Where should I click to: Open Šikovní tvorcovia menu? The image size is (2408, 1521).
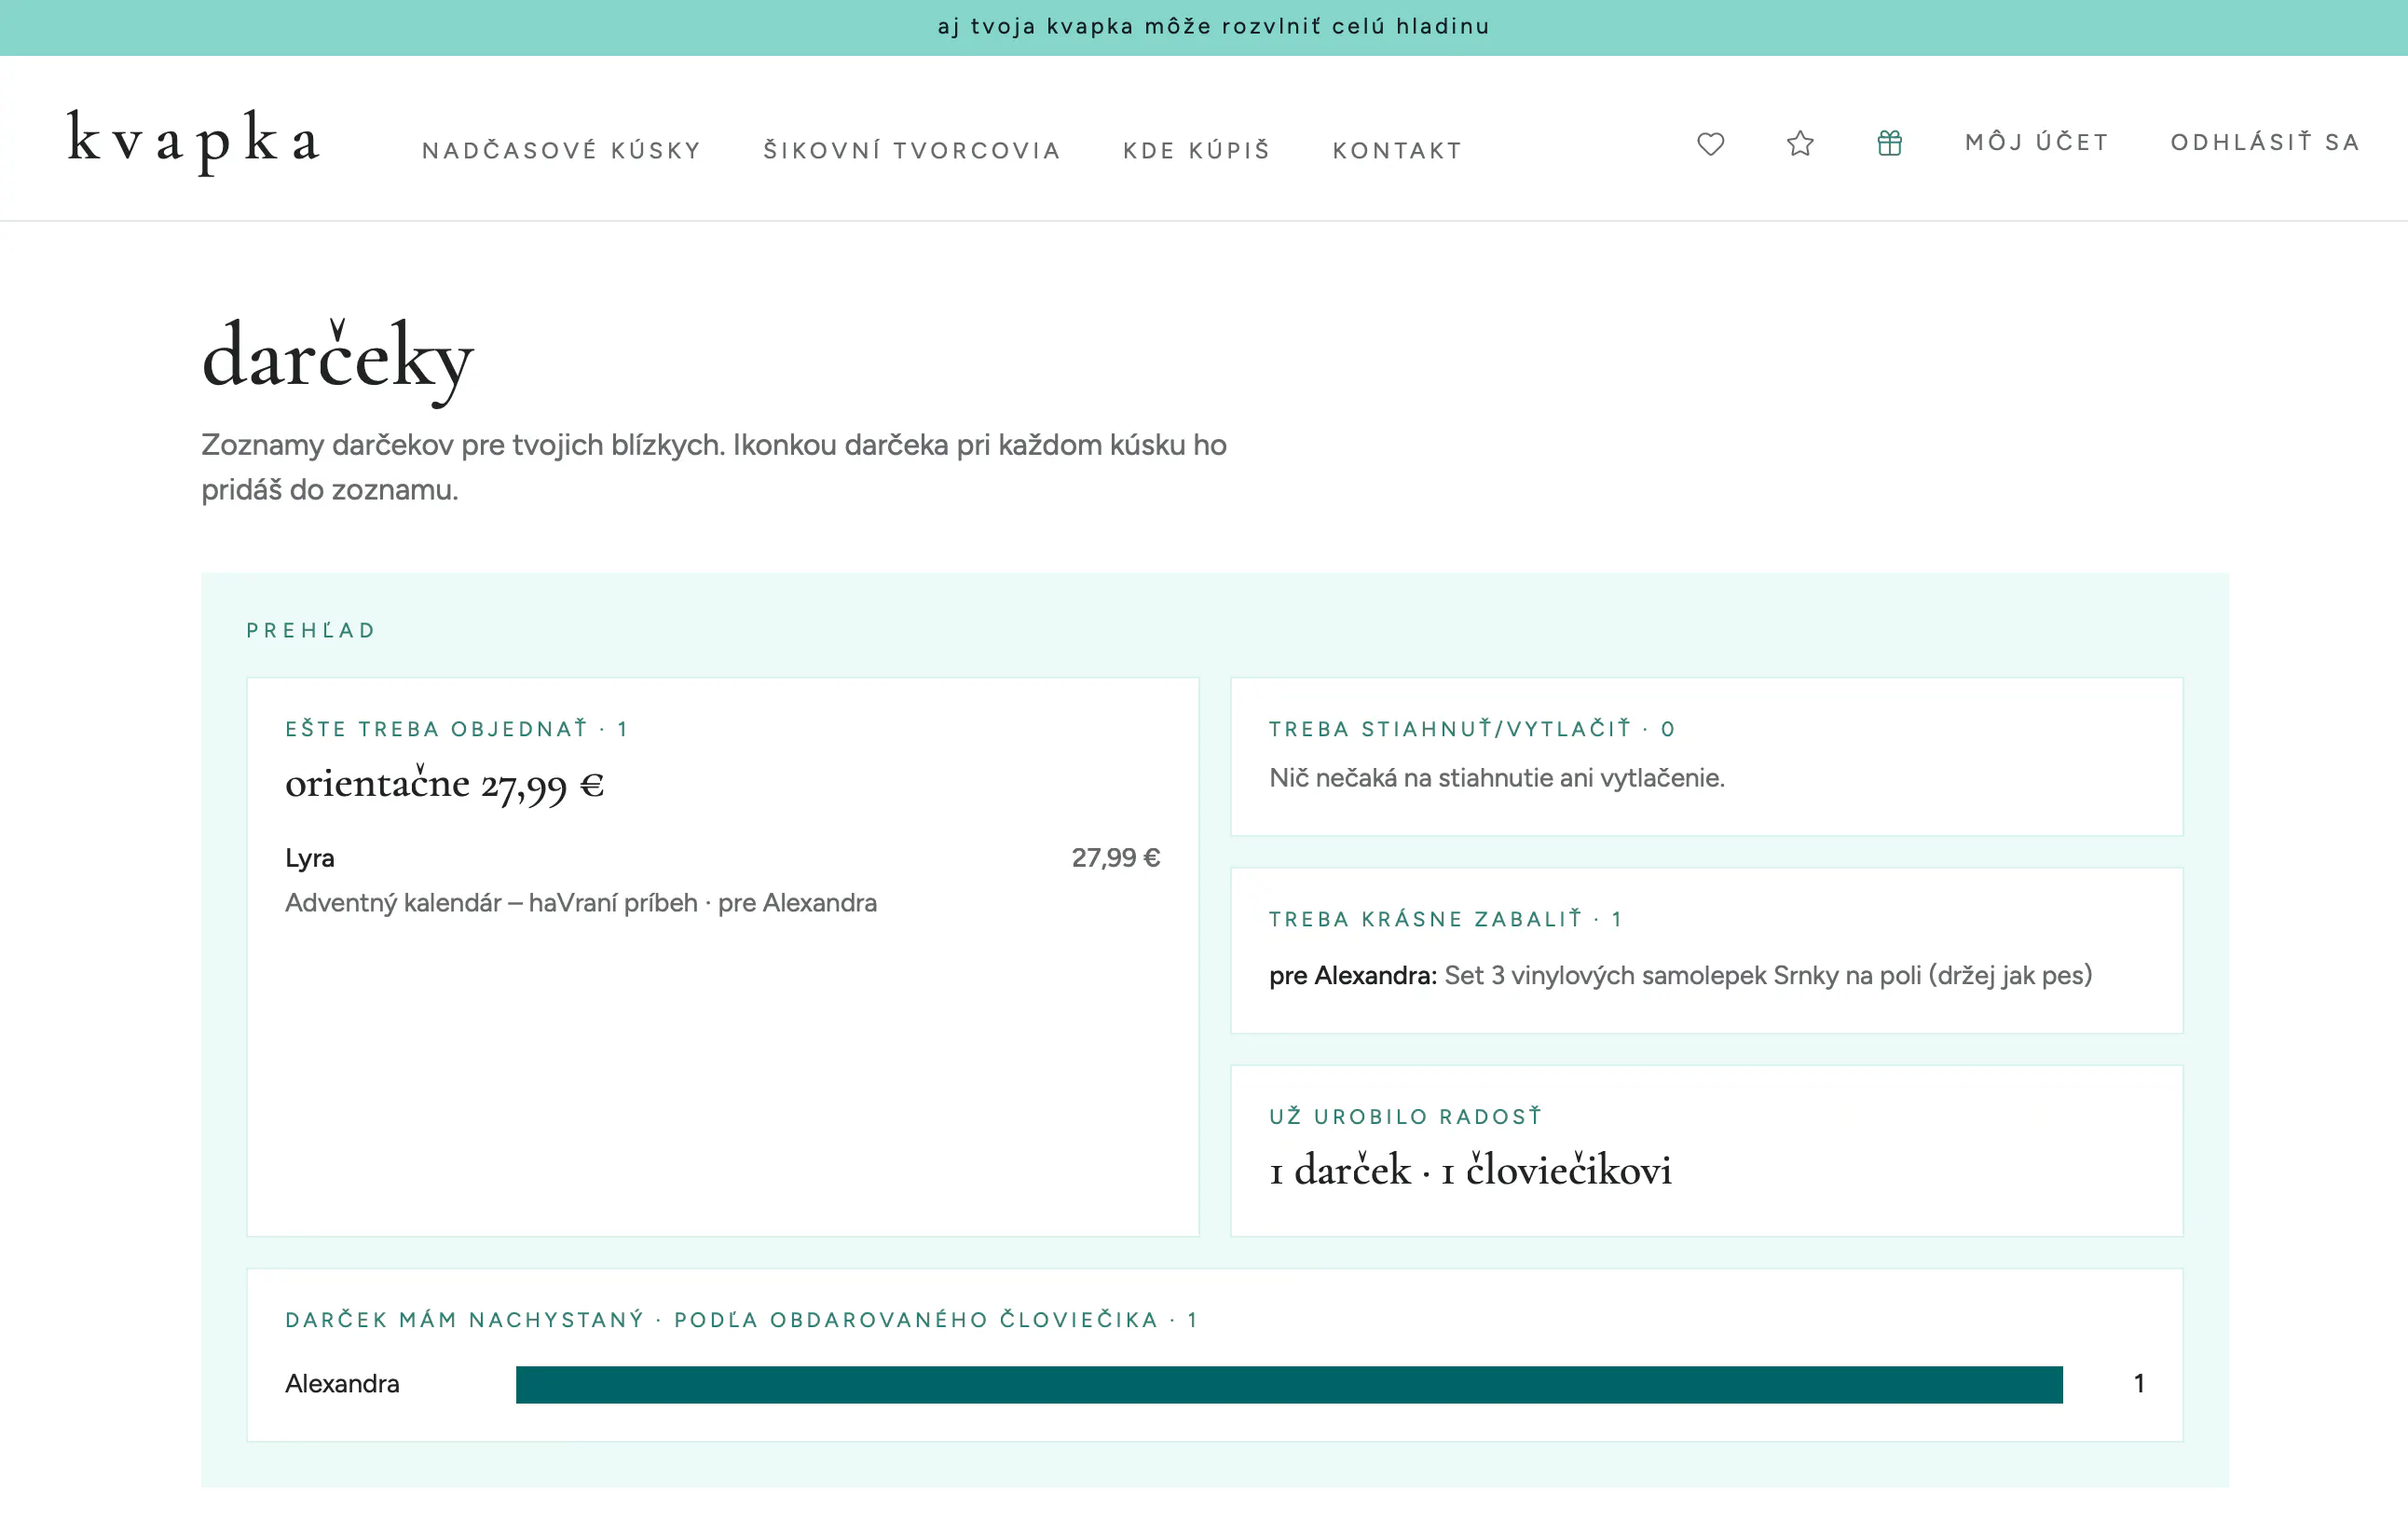911,150
